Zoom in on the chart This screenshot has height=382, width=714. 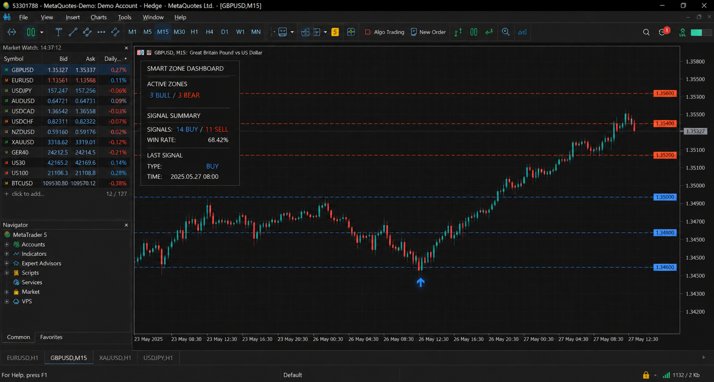[506, 32]
